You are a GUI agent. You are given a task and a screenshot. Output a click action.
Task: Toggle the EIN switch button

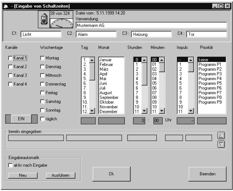click(22, 119)
